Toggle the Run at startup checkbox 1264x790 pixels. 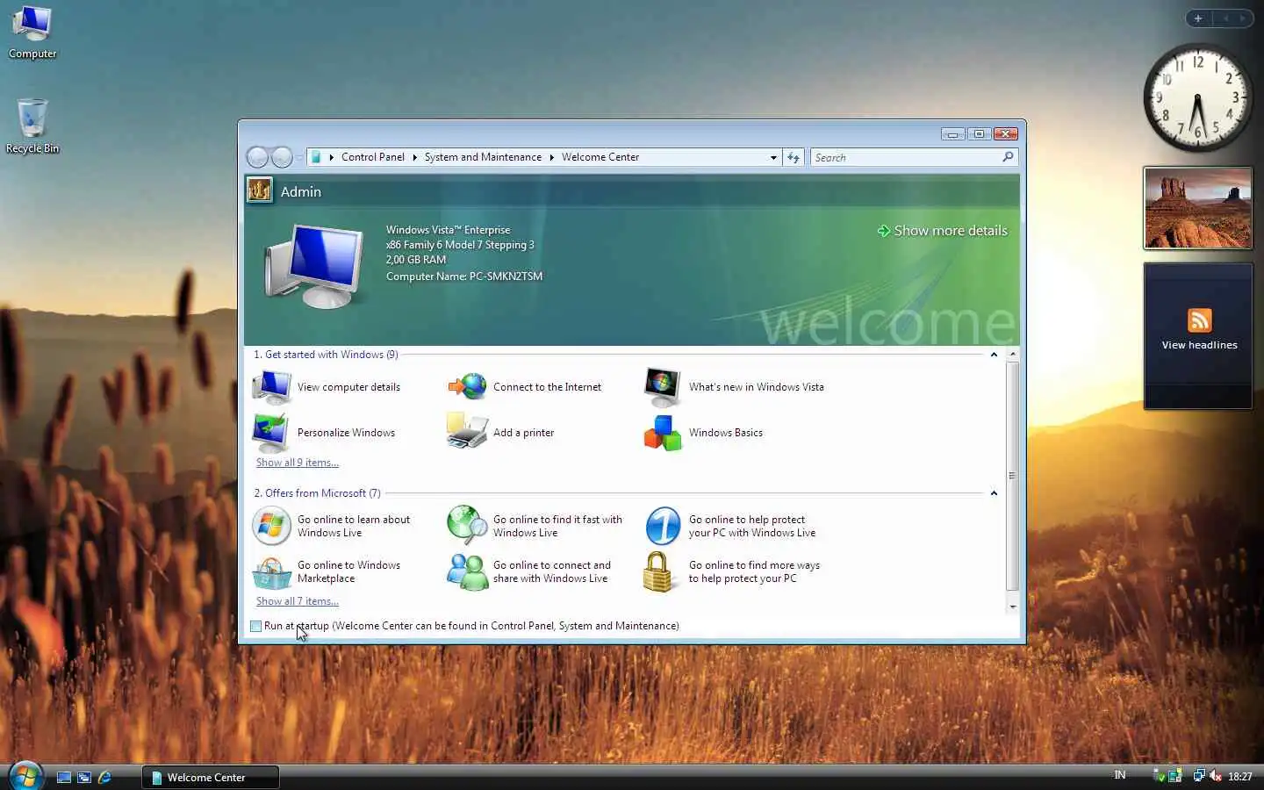tap(256, 626)
